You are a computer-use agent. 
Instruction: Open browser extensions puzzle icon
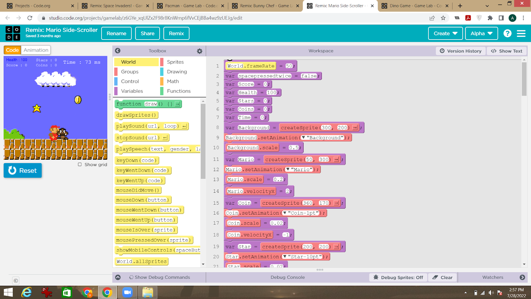click(490, 18)
